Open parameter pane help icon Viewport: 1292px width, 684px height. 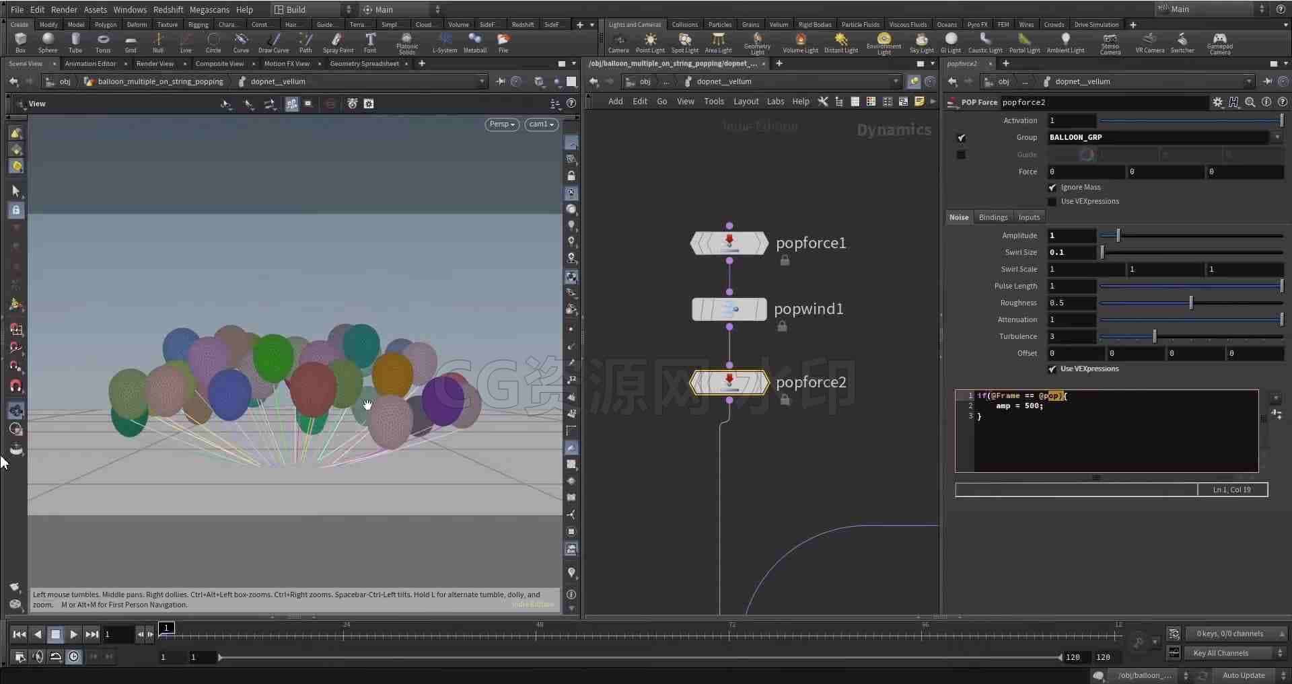(x=1283, y=102)
